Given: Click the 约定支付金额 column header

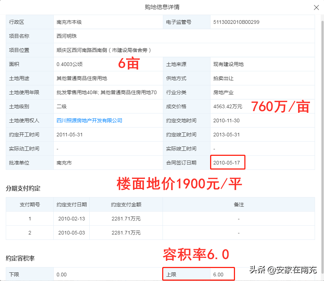Looking at the screenshot, I should tap(126, 205).
